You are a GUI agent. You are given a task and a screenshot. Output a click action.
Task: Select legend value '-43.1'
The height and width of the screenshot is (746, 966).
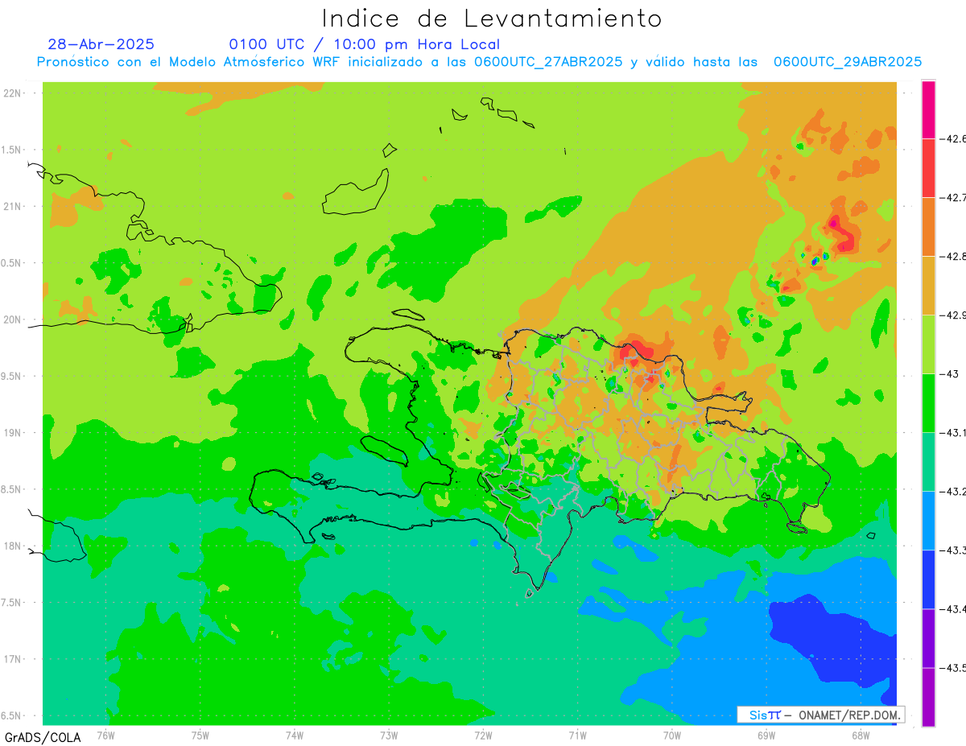pyautogui.click(x=955, y=432)
